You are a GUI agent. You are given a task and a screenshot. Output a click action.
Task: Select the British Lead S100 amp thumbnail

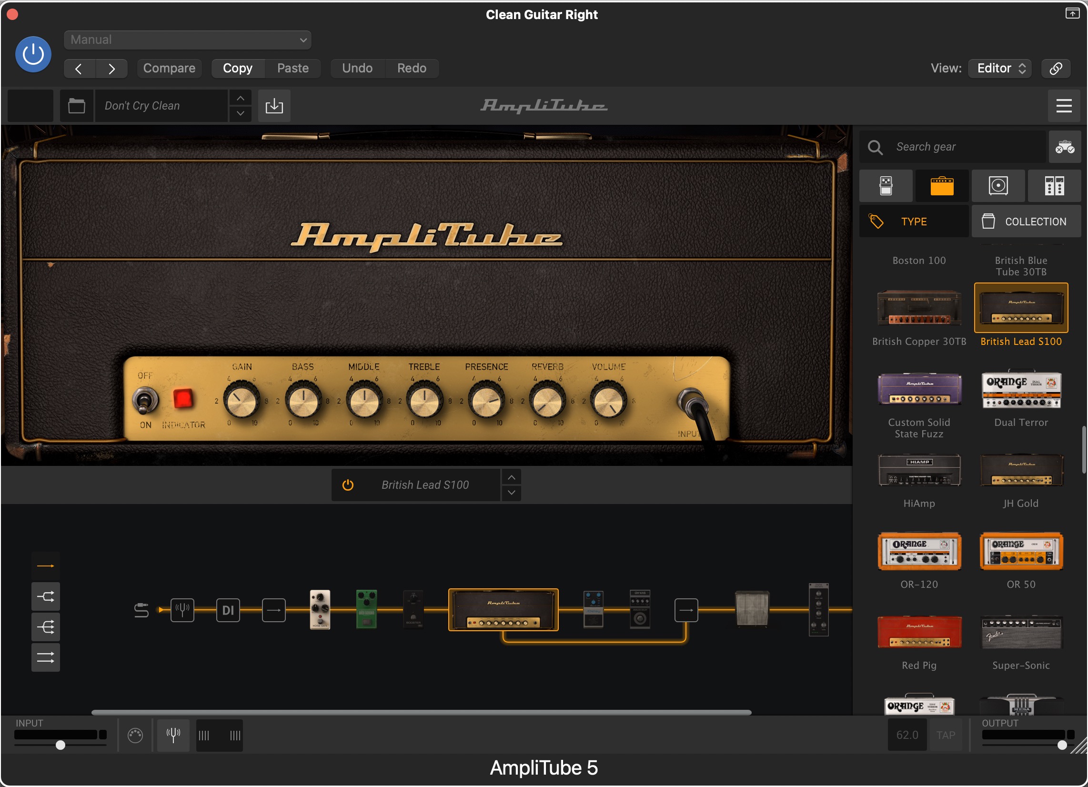[x=1021, y=308]
